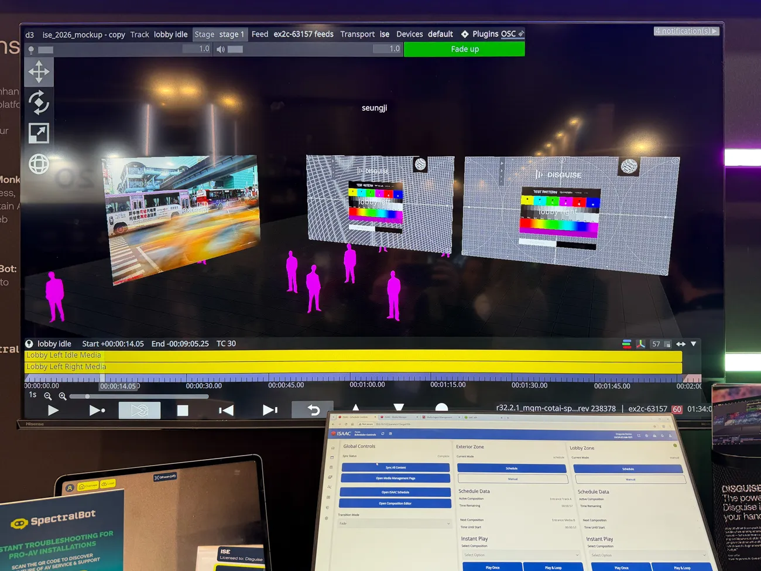Click the Sync All Content button

[x=395, y=467]
